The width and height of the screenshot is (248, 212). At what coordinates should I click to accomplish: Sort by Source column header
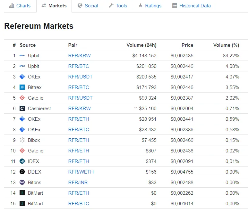tap(28, 45)
